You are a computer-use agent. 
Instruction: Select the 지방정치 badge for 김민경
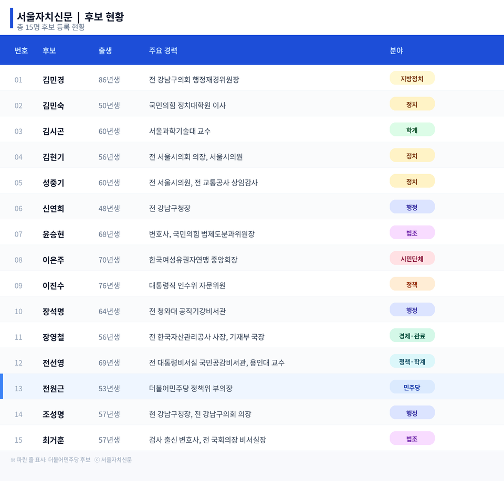(412, 78)
